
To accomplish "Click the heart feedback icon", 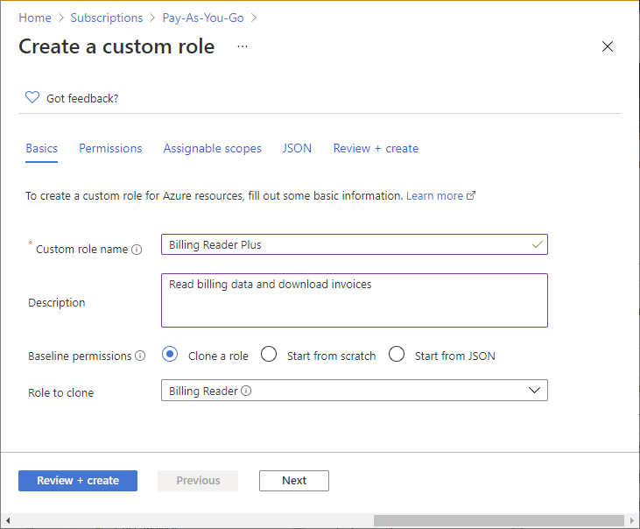I will click(32, 97).
